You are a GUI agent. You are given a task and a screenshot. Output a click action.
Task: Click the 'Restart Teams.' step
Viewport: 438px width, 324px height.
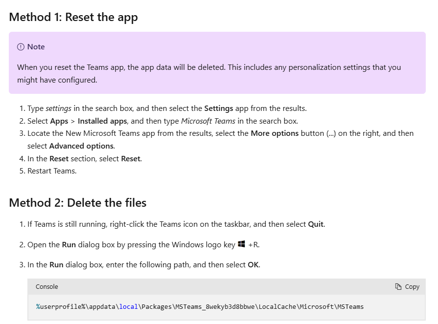(x=52, y=171)
